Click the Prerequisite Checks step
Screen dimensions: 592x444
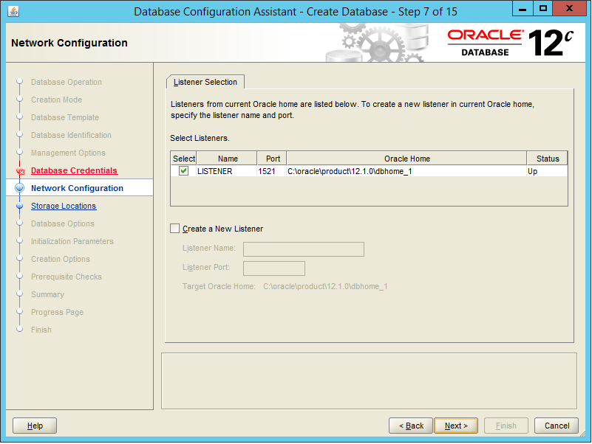(66, 277)
